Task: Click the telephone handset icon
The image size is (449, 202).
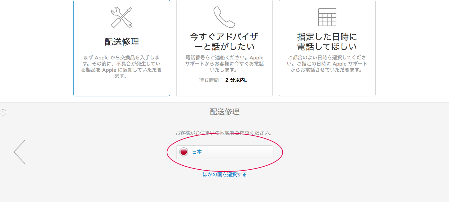Action: click(x=224, y=17)
